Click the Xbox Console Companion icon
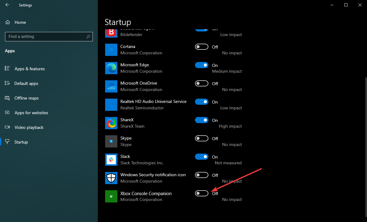 [x=111, y=196]
